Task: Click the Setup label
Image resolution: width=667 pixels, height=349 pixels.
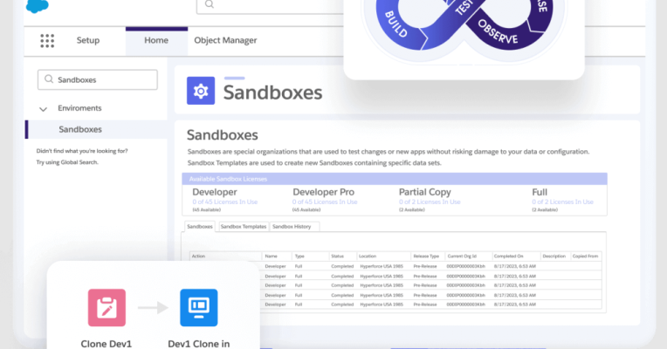Action: tap(88, 40)
